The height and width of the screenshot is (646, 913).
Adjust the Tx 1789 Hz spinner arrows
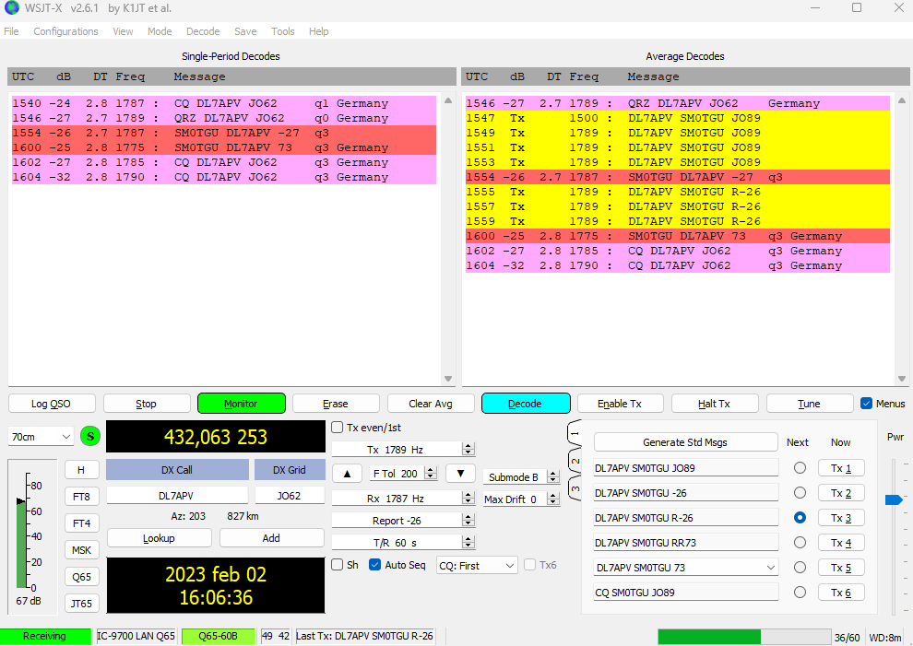click(x=468, y=450)
